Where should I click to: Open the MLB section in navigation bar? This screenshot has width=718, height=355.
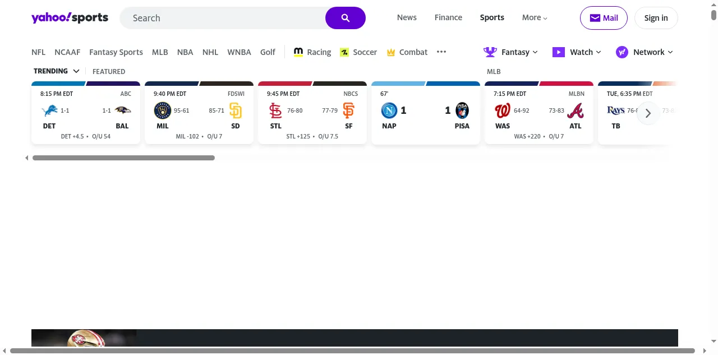(x=160, y=52)
